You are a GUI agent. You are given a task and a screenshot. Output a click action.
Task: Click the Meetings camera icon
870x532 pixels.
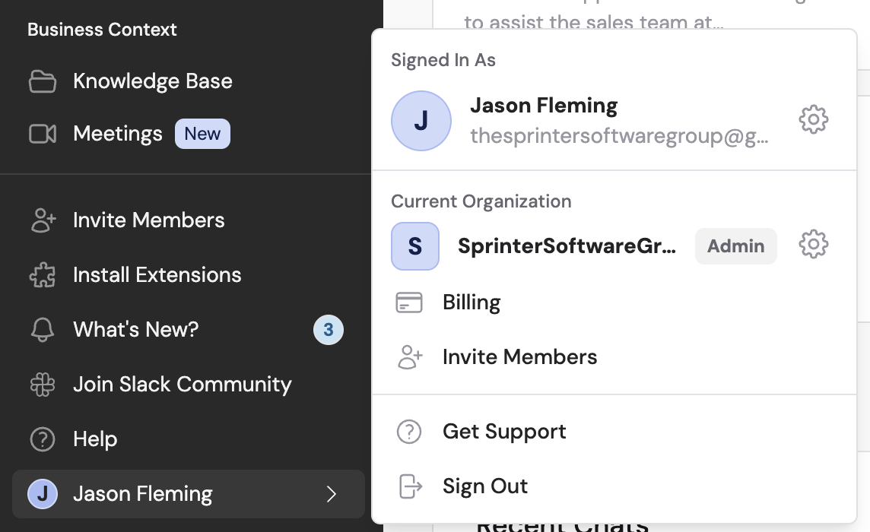click(43, 133)
